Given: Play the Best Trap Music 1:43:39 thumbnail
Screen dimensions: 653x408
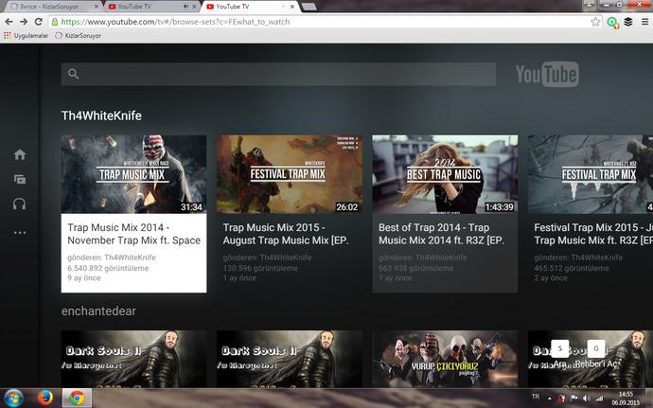Looking at the screenshot, I should (x=445, y=174).
